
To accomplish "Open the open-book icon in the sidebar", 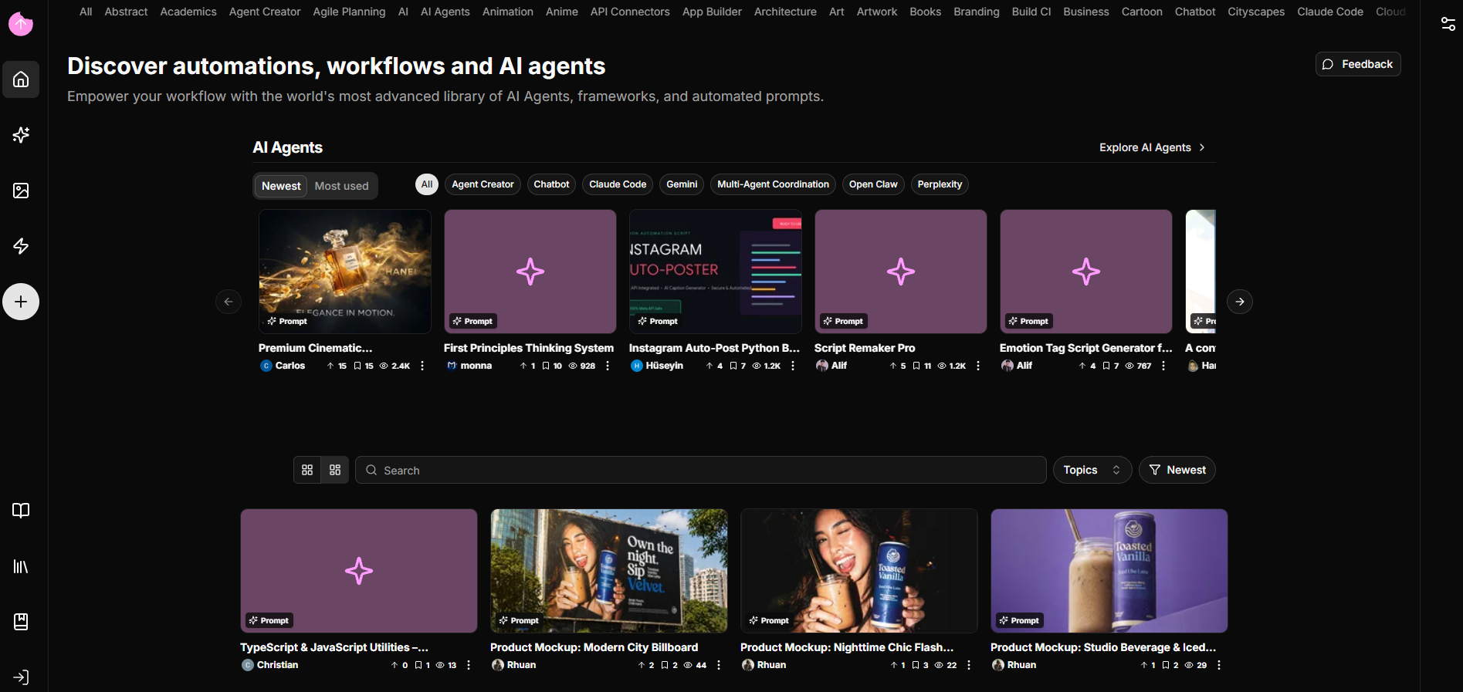I will pos(21,511).
